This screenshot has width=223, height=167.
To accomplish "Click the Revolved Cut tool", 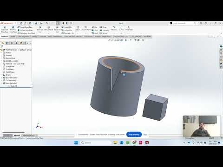I will coord(57,29).
